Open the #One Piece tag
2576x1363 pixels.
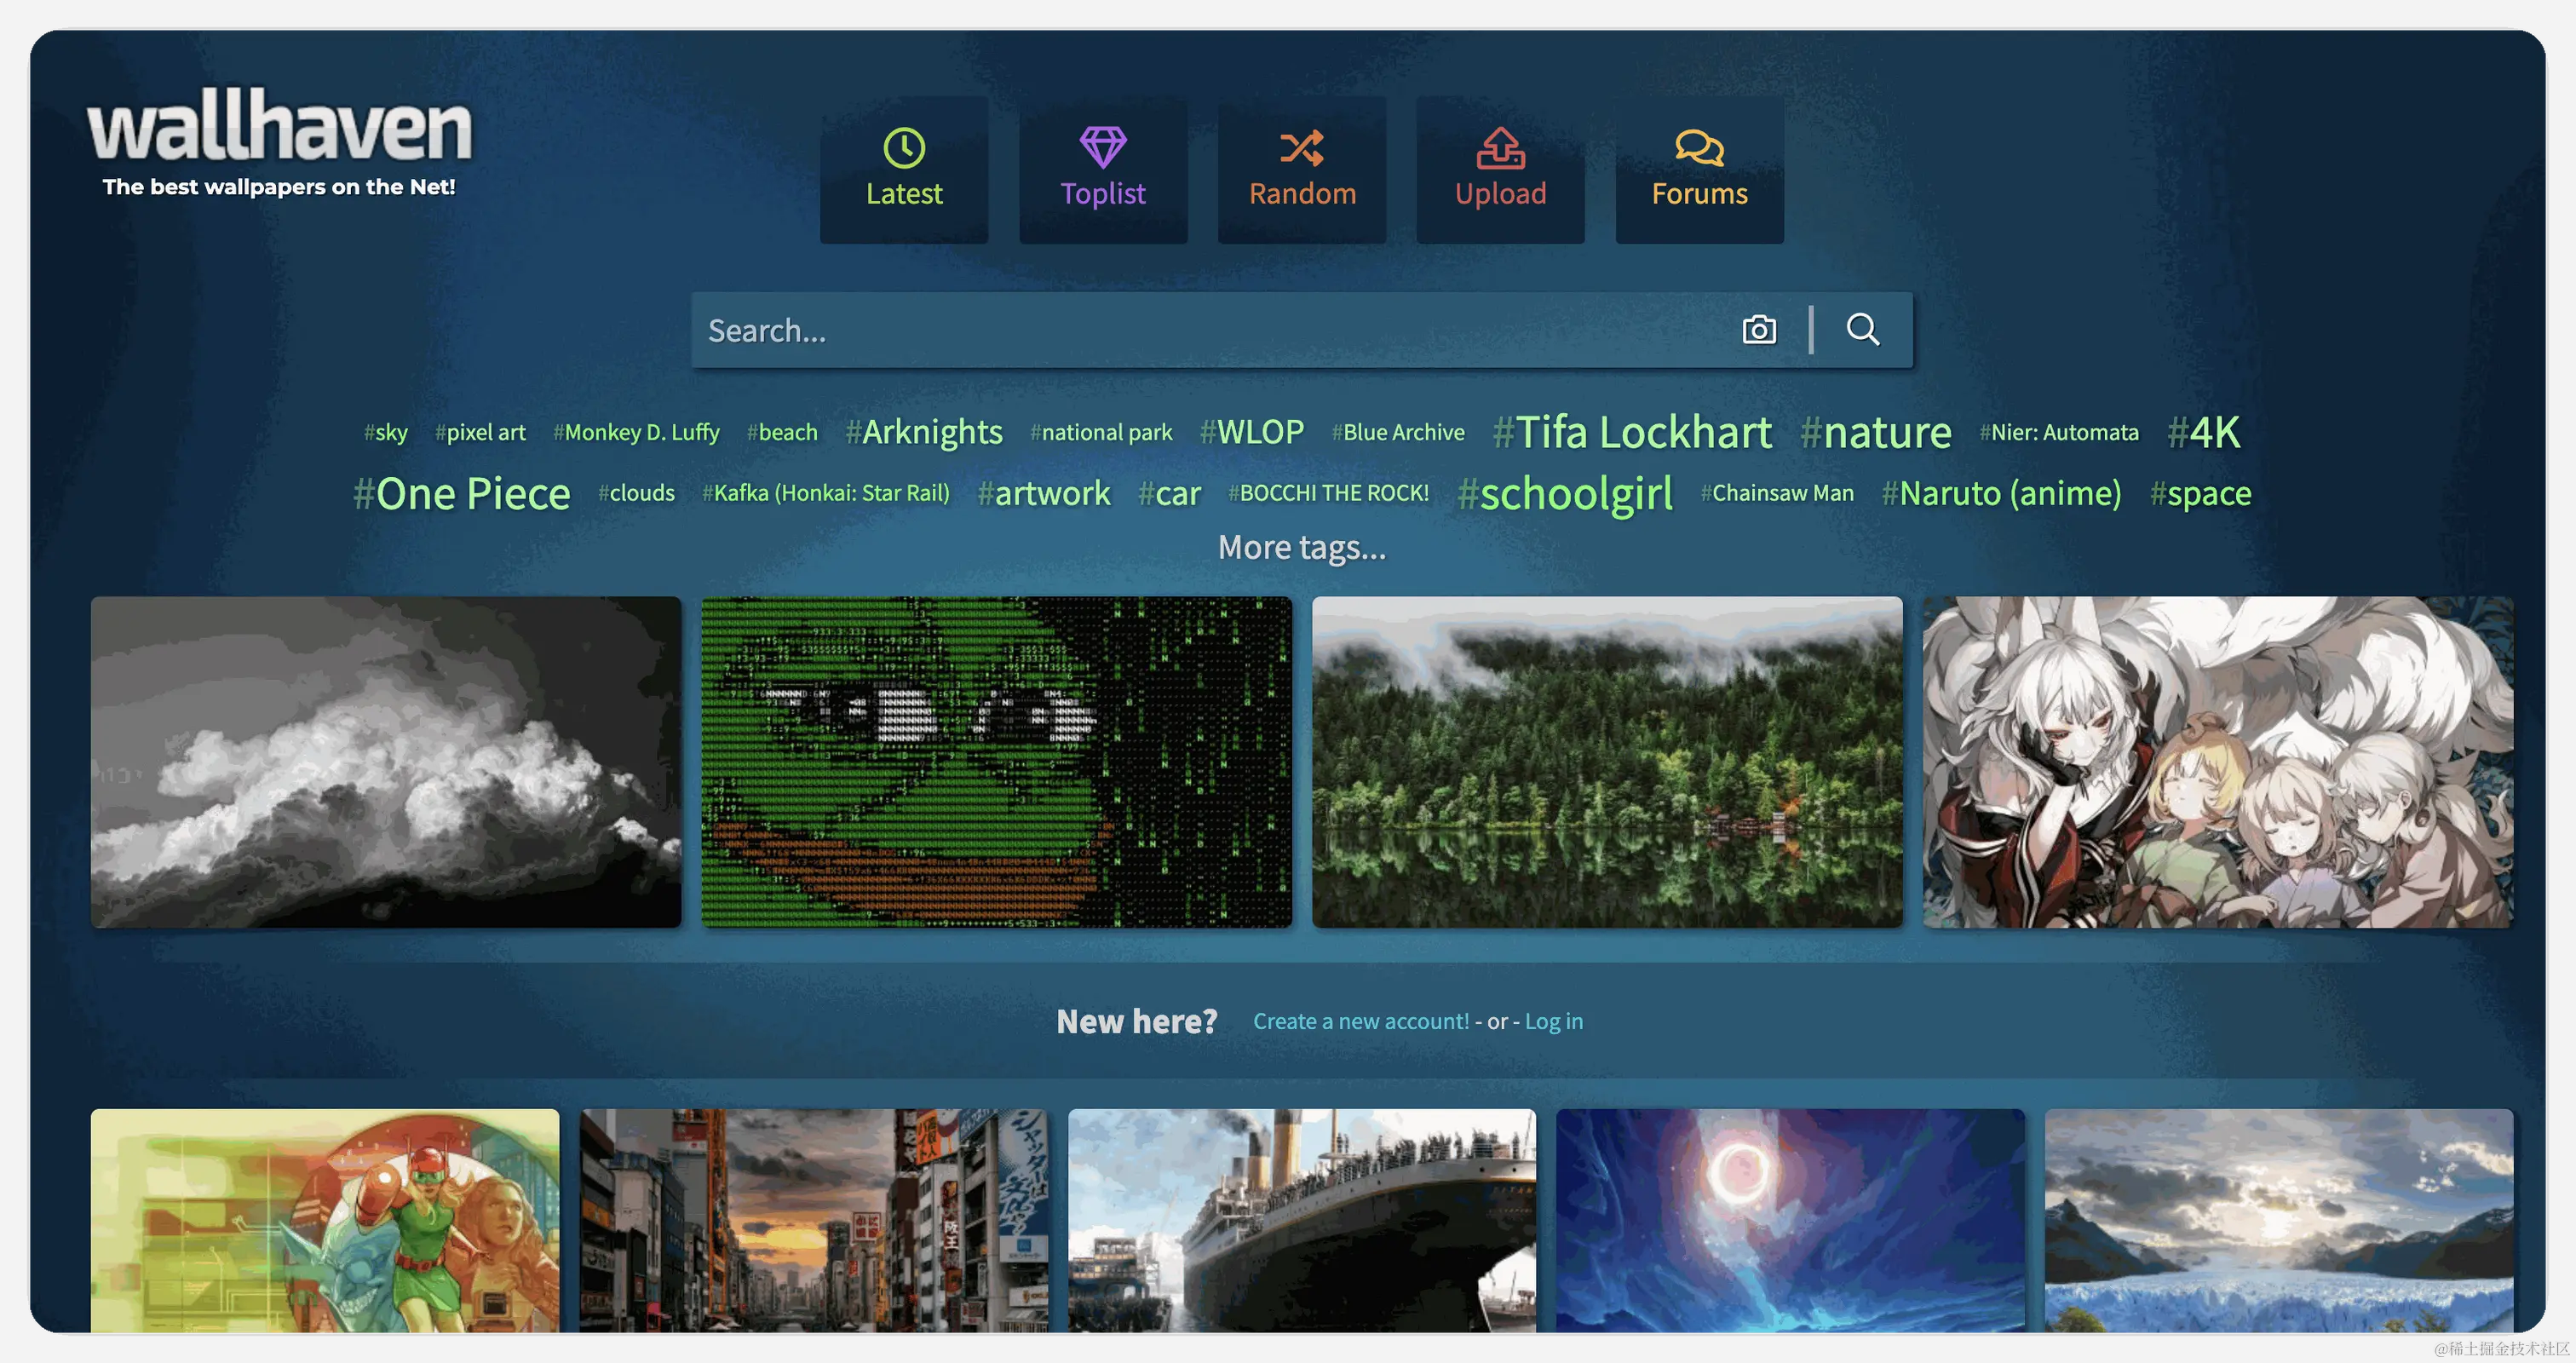pyautogui.click(x=462, y=493)
